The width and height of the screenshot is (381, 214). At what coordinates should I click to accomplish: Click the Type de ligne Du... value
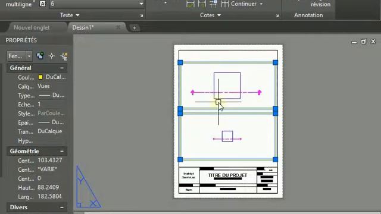52,95
